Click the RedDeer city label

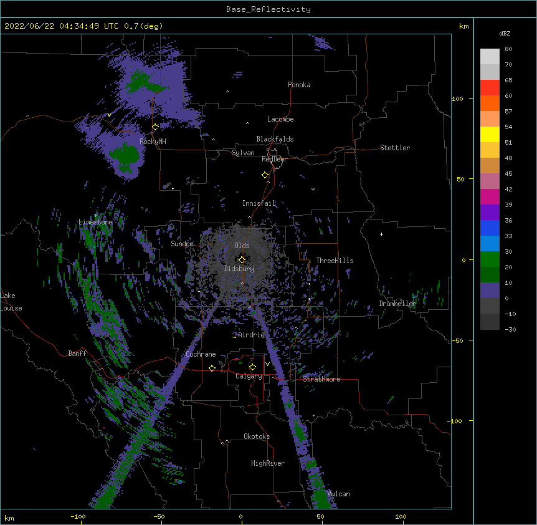point(274,159)
